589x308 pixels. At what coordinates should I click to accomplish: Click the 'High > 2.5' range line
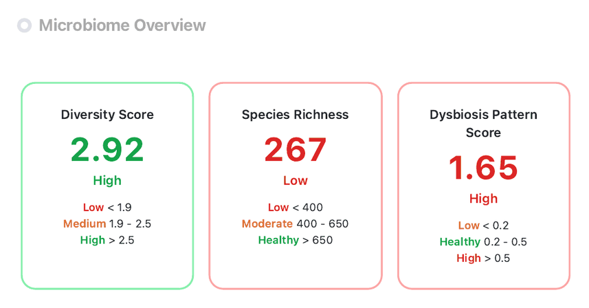tap(107, 241)
